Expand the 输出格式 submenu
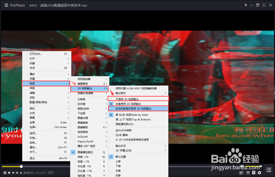Viewport: 275px width, 177px height. pos(138,93)
